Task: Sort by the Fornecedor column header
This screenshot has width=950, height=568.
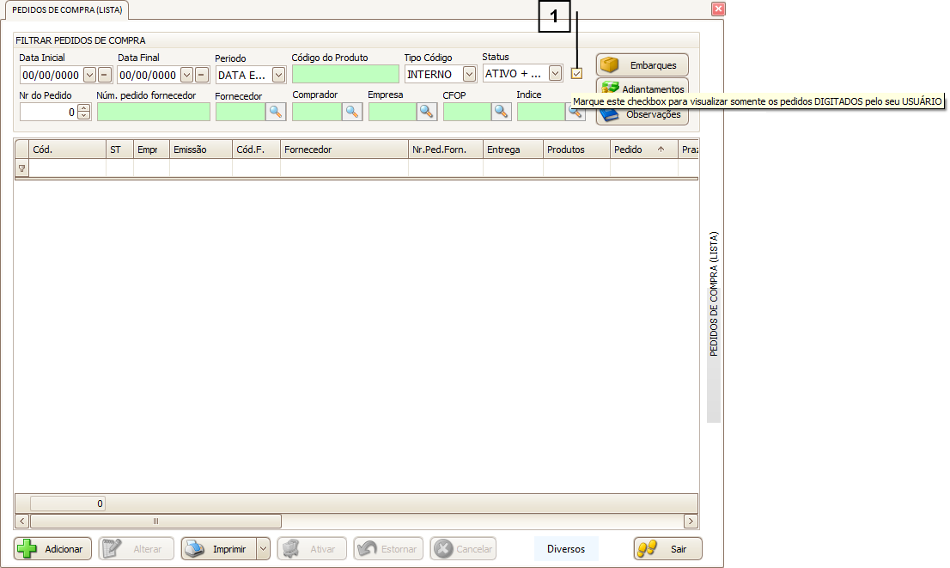Action: (x=344, y=150)
